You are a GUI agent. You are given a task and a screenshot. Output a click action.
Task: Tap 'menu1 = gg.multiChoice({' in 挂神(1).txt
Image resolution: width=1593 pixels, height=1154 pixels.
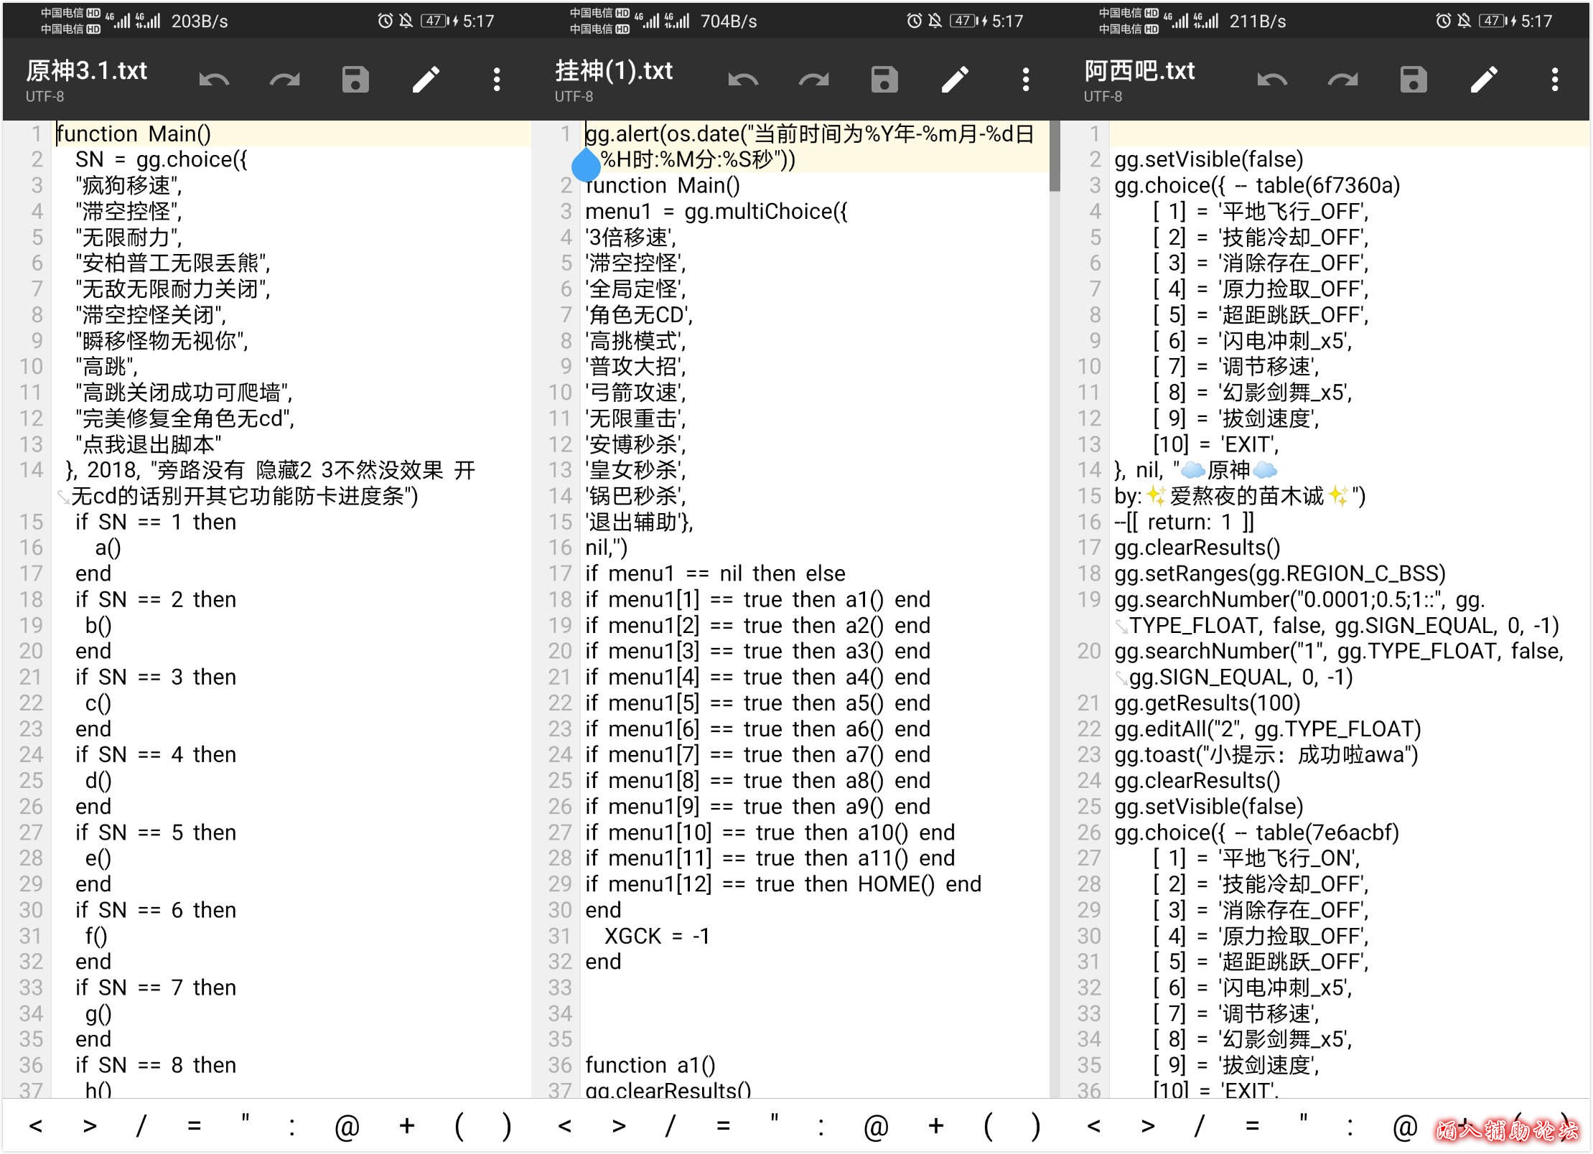716,211
